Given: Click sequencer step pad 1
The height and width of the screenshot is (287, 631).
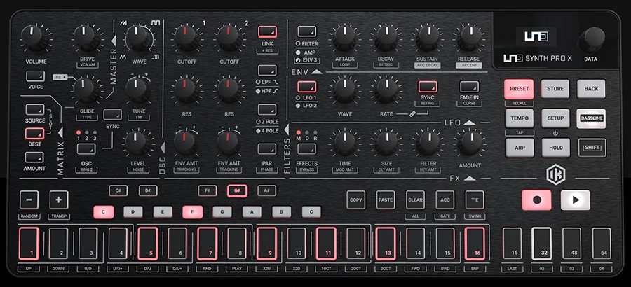Looking at the screenshot, I should (29, 244).
